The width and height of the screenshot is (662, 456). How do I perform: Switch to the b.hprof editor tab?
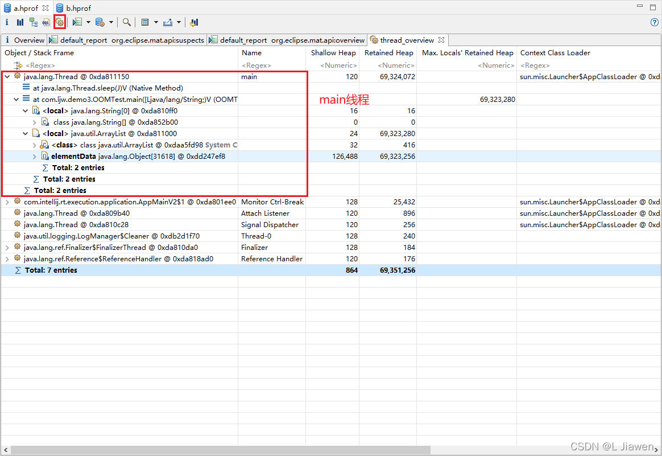coord(73,8)
